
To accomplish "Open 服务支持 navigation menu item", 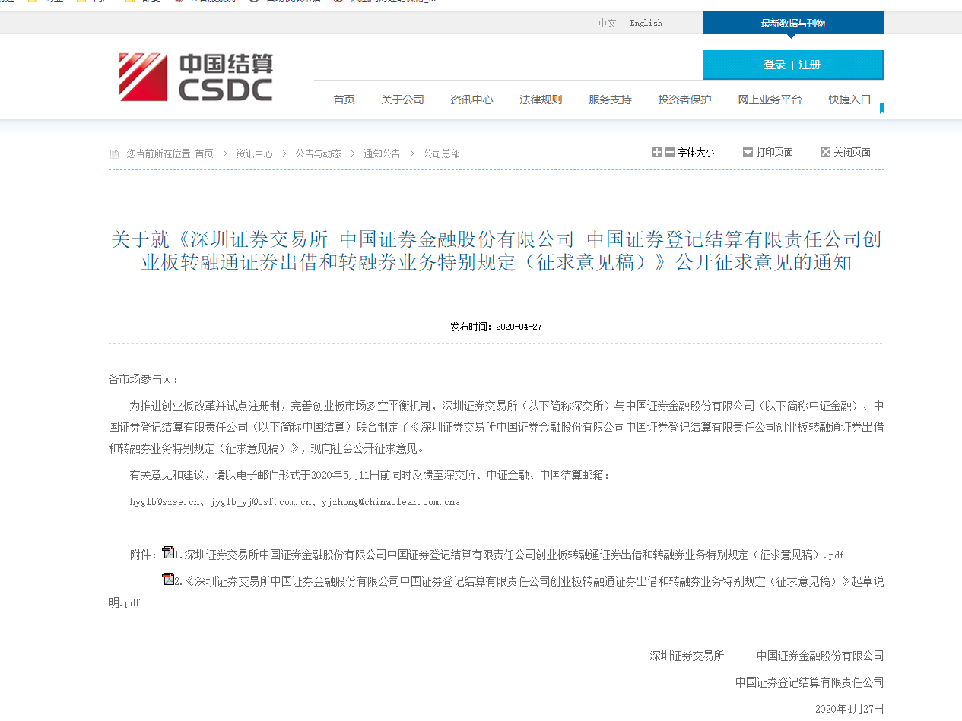I will click(x=610, y=100).
